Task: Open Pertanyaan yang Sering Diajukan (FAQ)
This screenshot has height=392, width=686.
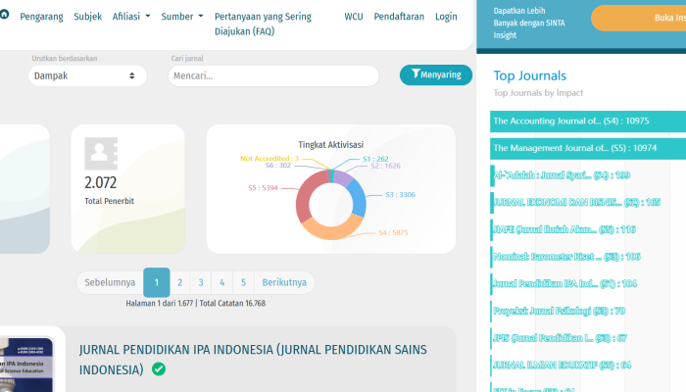Action: [x=263, y=24]
